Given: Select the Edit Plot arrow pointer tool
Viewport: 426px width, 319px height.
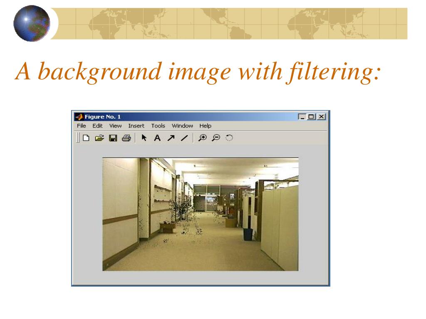Looking at the screenshot, I should [x=144, y=138].
